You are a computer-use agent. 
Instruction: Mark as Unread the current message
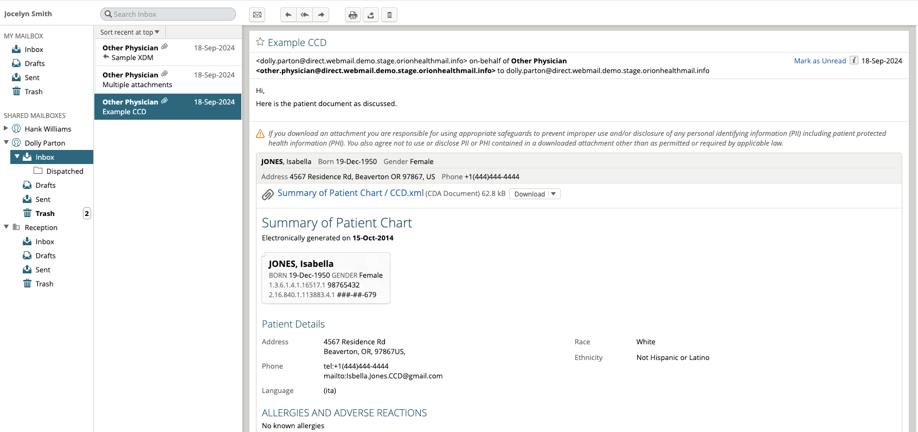tap(819, 61)
